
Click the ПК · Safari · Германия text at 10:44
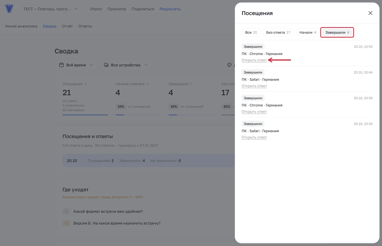(x=260, y=80)
